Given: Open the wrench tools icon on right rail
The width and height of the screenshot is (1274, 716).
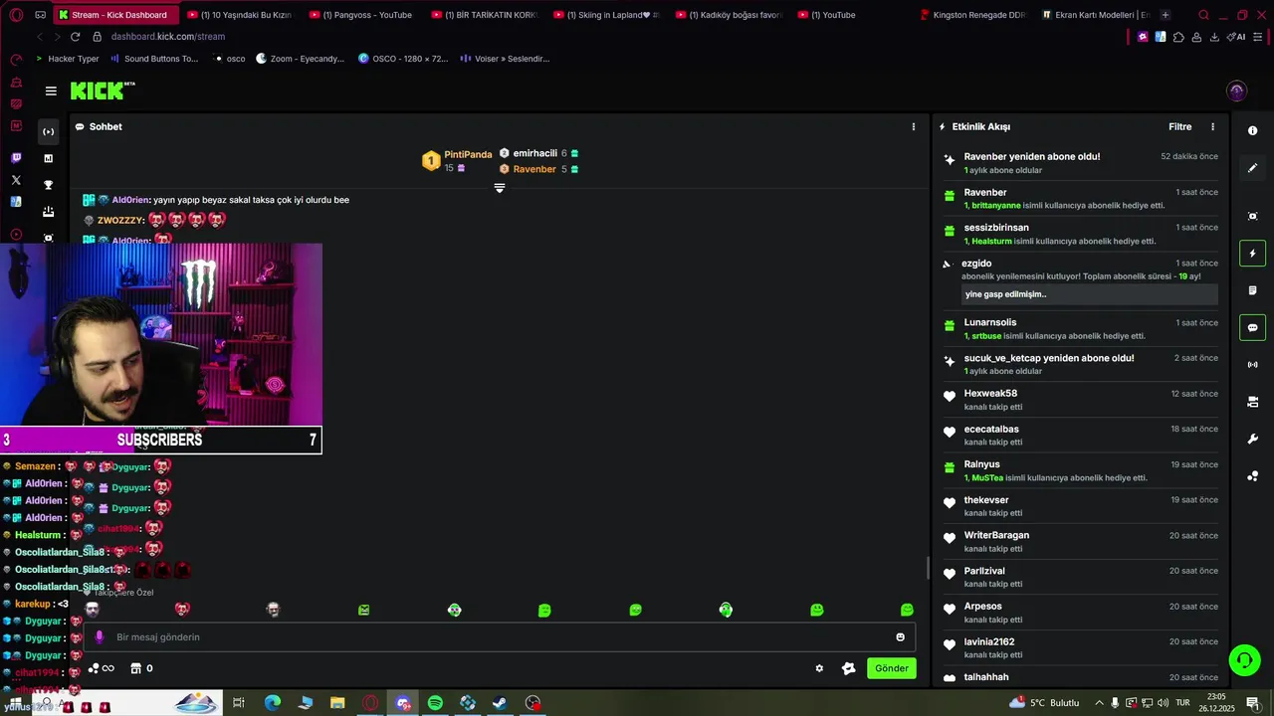Looking at the screenshot, I should coord(1252,439).
